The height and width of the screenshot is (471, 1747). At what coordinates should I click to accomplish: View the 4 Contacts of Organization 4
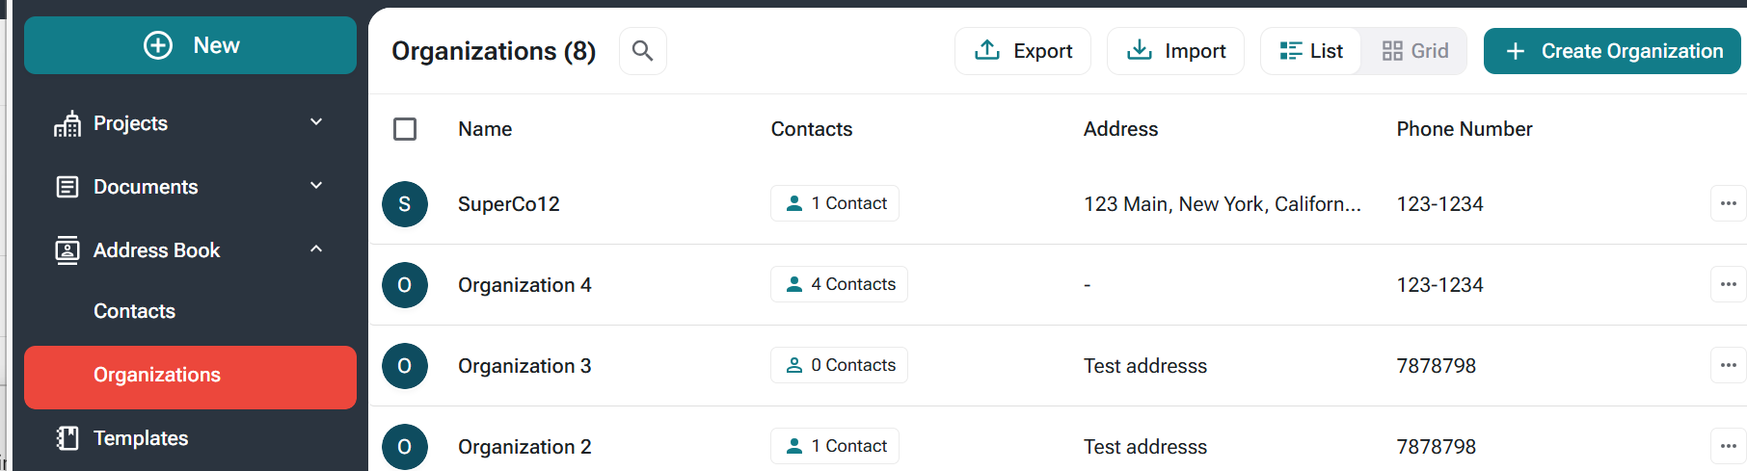pos(839,284)
